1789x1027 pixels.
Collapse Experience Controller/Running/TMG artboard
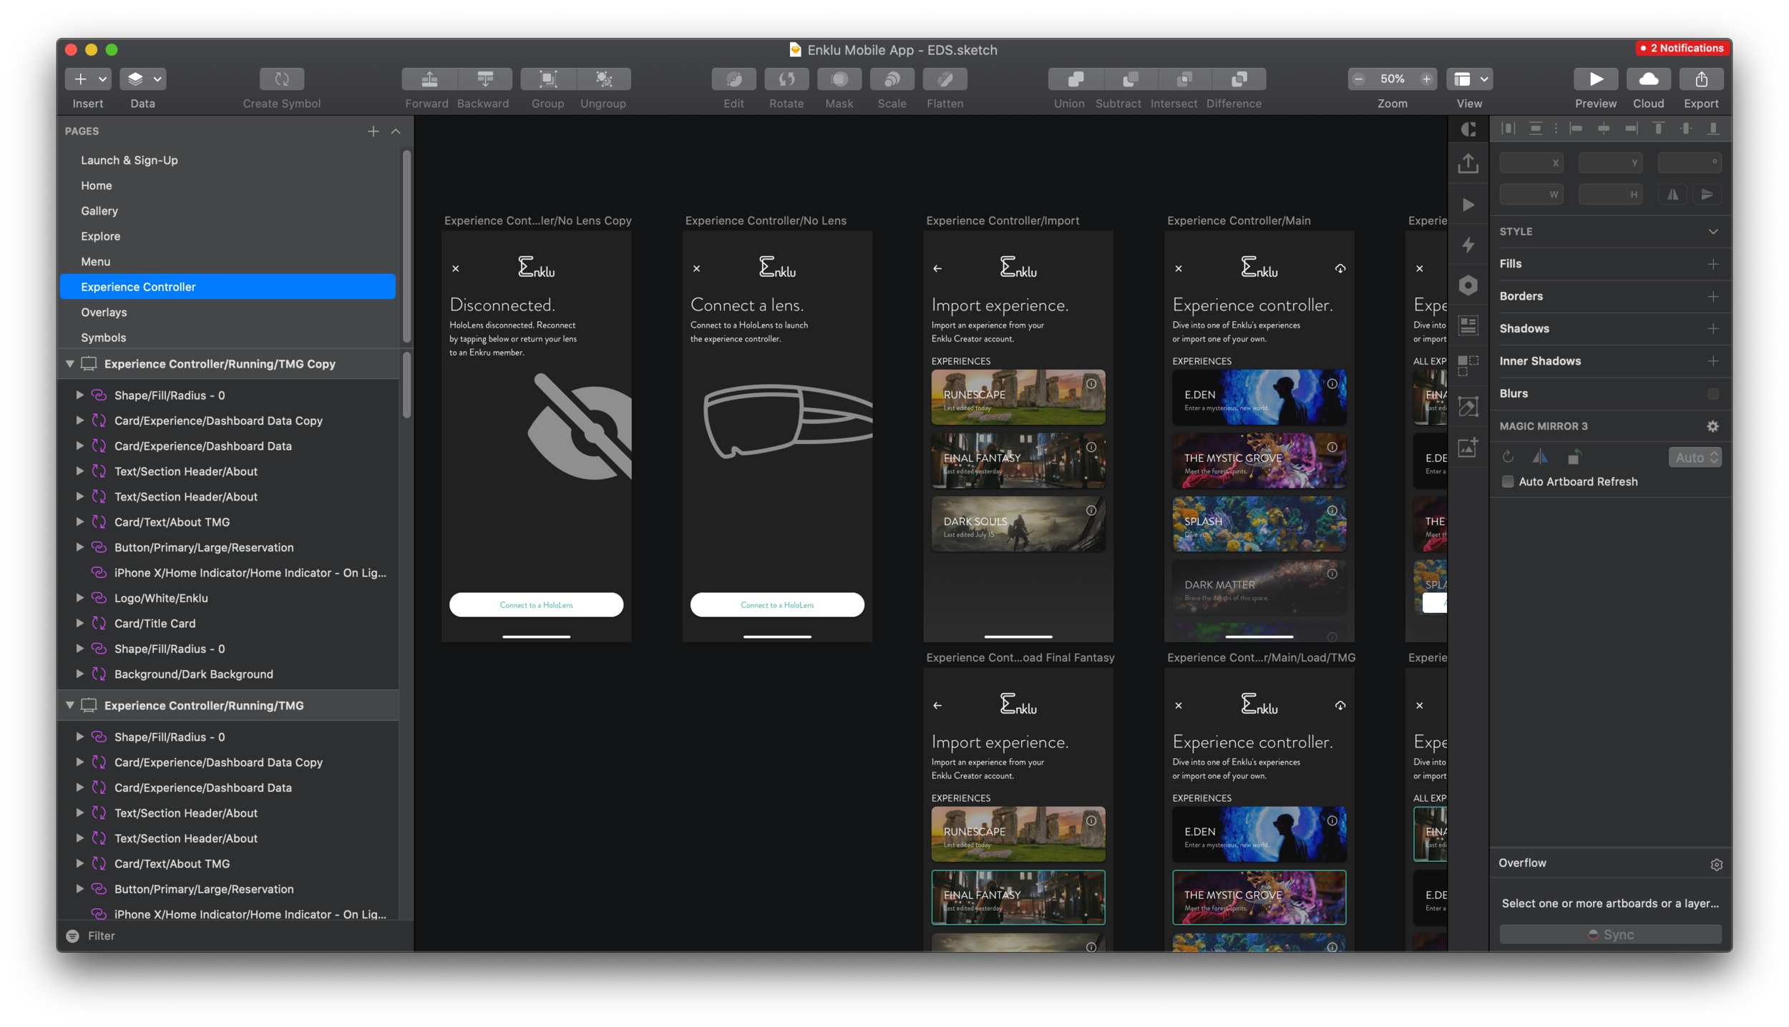coord(69,705)
